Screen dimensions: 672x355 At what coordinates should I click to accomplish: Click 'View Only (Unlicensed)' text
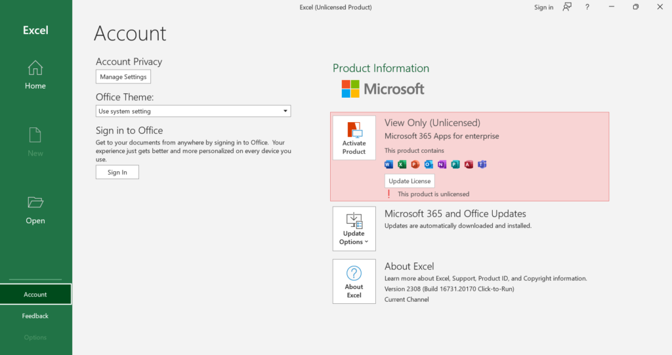coord(432,123)
